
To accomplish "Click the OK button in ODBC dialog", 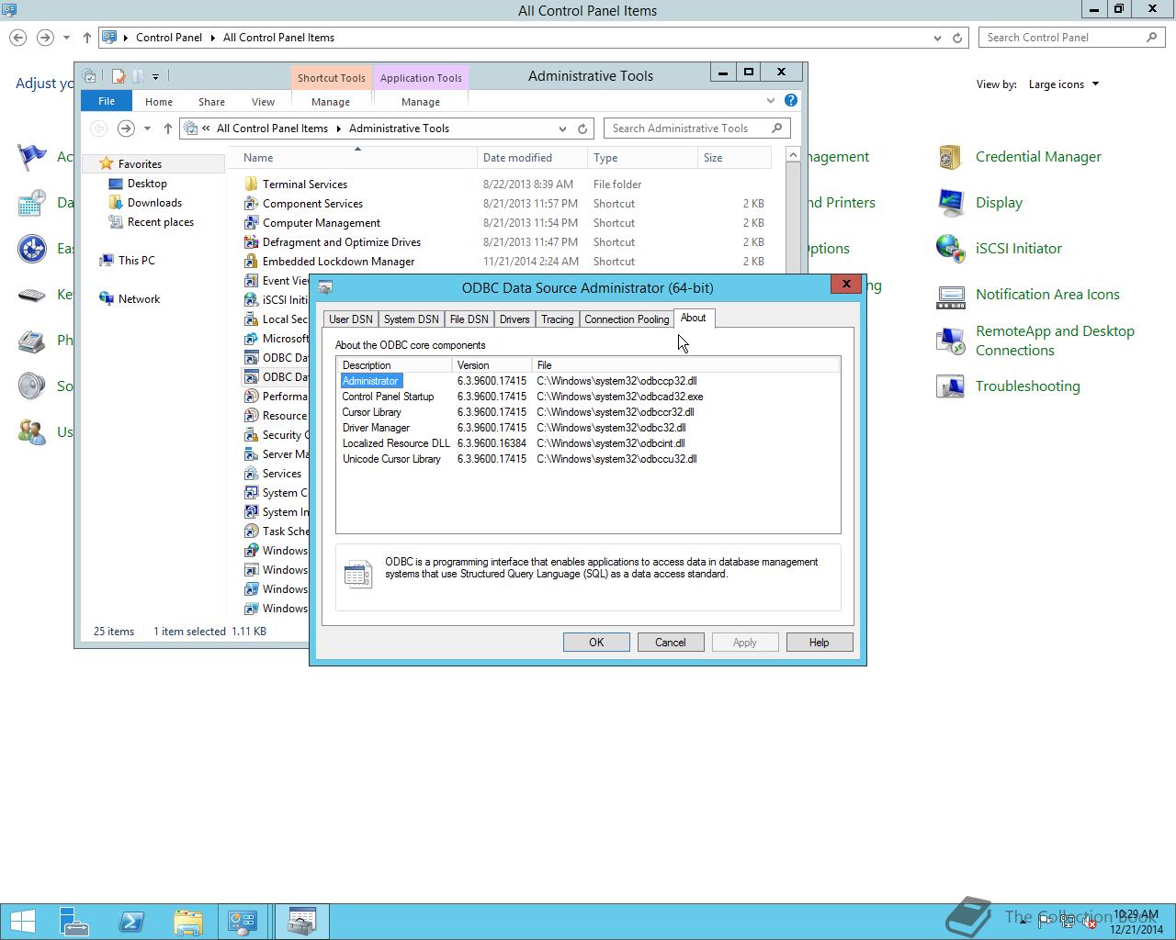I will (x=596, y=643).
